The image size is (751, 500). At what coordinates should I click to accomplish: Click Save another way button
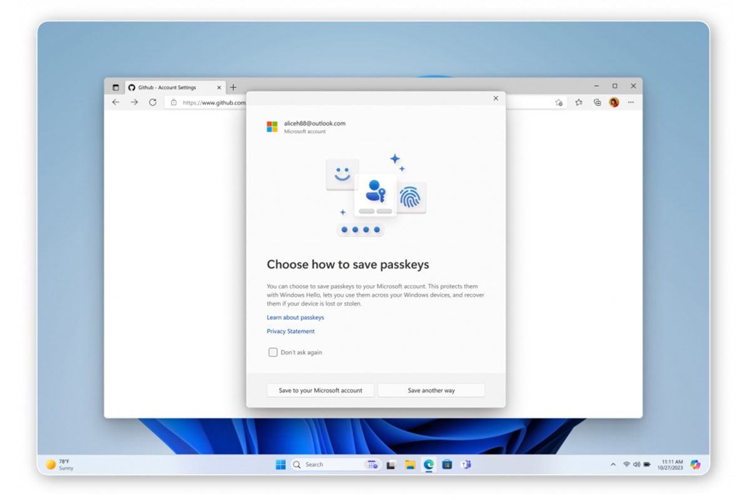coord(431,391)
